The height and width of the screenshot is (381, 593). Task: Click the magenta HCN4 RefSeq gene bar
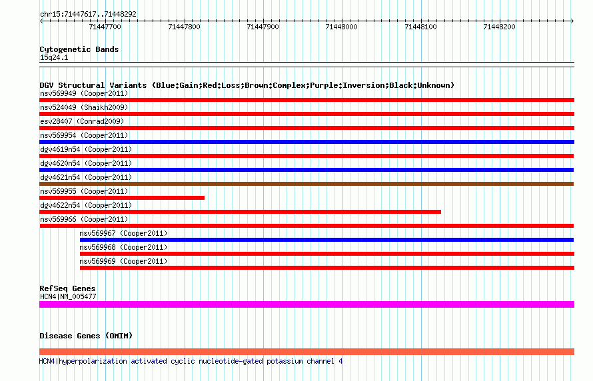coord(306,304)
